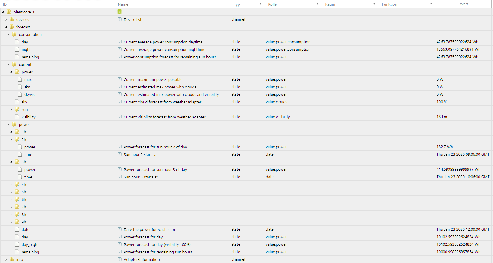Image resolution: width=493 pixels, height=263 pixels.
Task: Click state icon for Power forecast for remaining sun hours
Action: click(x=120, y=252)
